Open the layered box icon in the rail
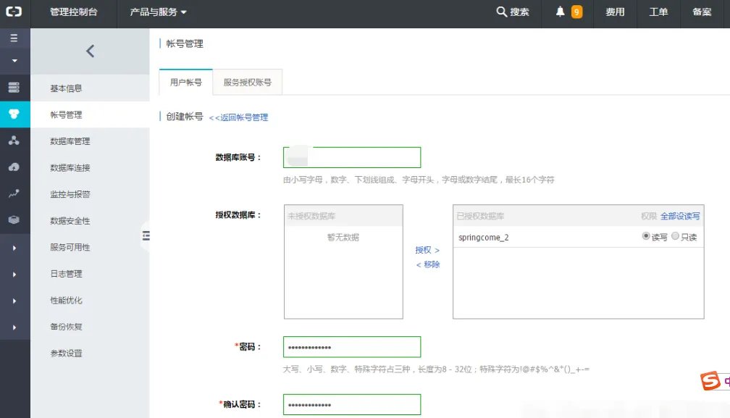 pos(14,220)
